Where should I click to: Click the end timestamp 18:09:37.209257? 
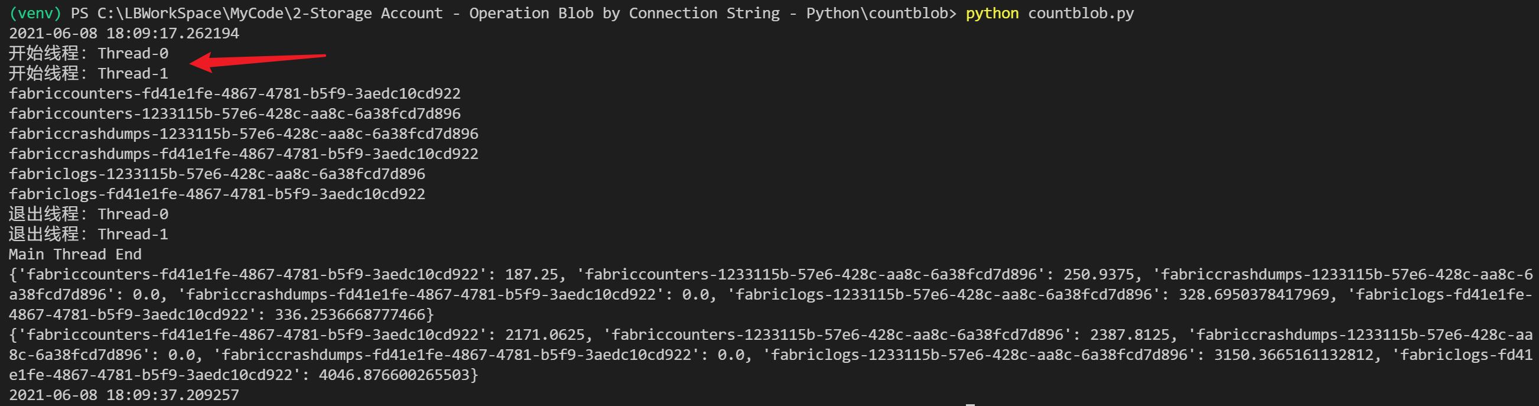tap(172, 395)
